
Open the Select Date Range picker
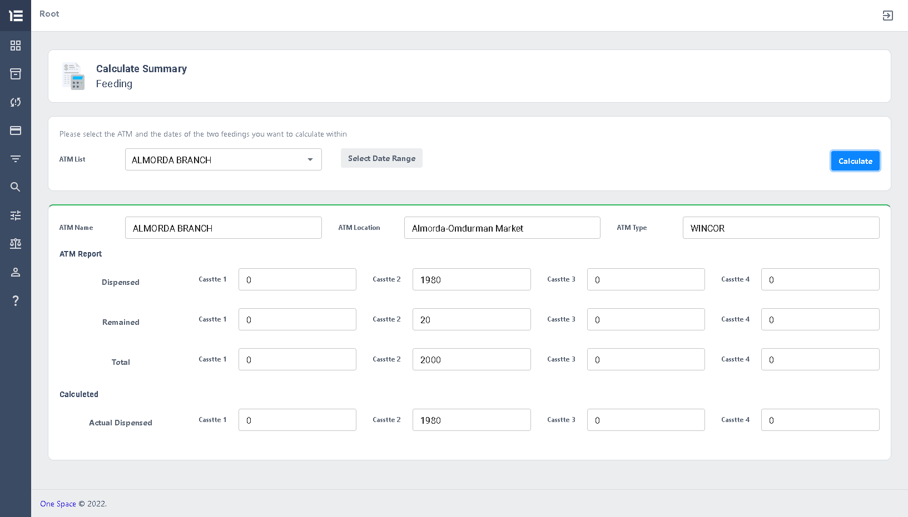pyautogui.click(x=381, y=158)
